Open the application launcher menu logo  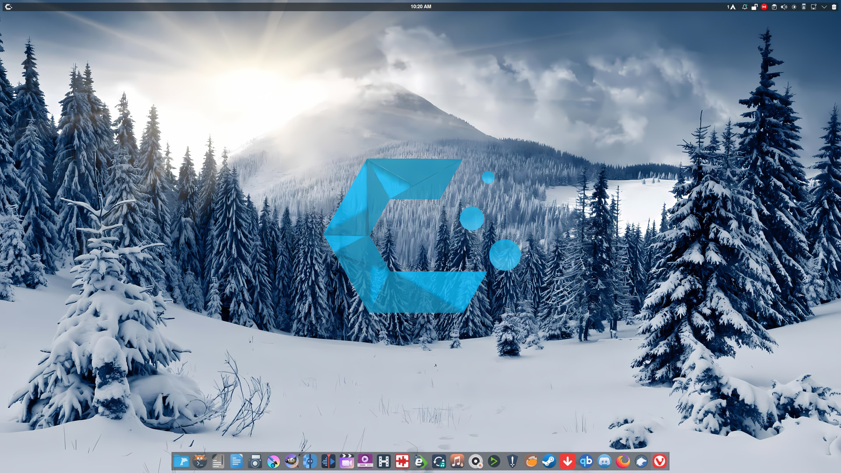point(8,7)
